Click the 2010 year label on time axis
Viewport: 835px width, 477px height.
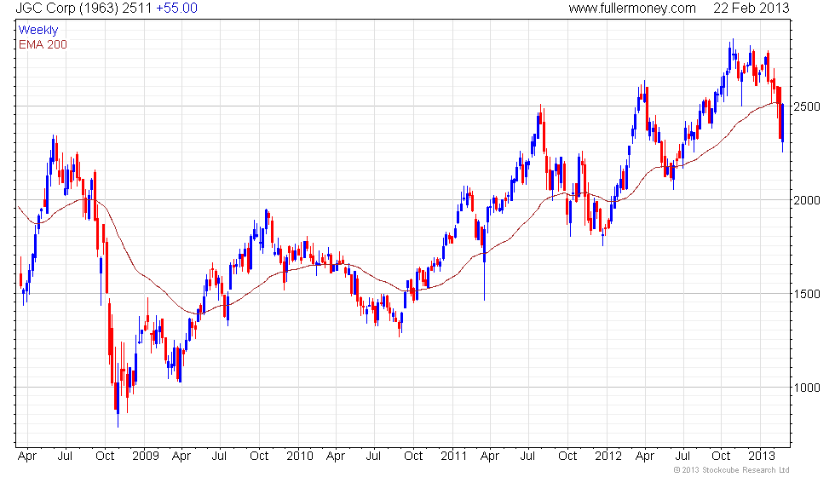300,456
